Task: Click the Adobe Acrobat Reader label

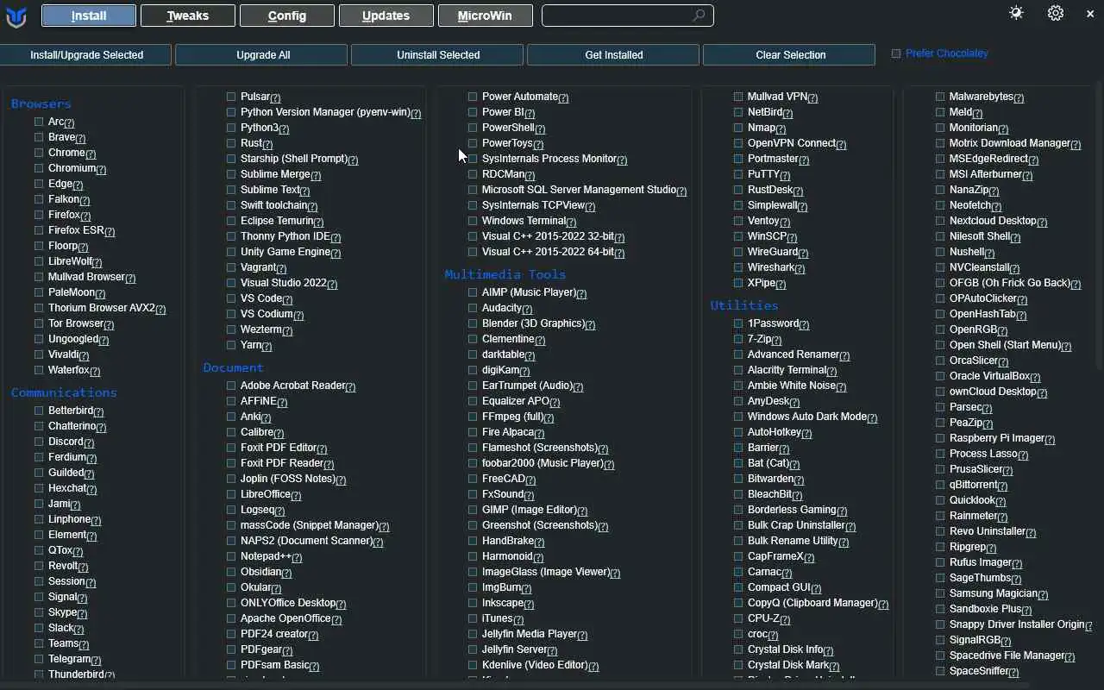Action: (x=292, y=386)
